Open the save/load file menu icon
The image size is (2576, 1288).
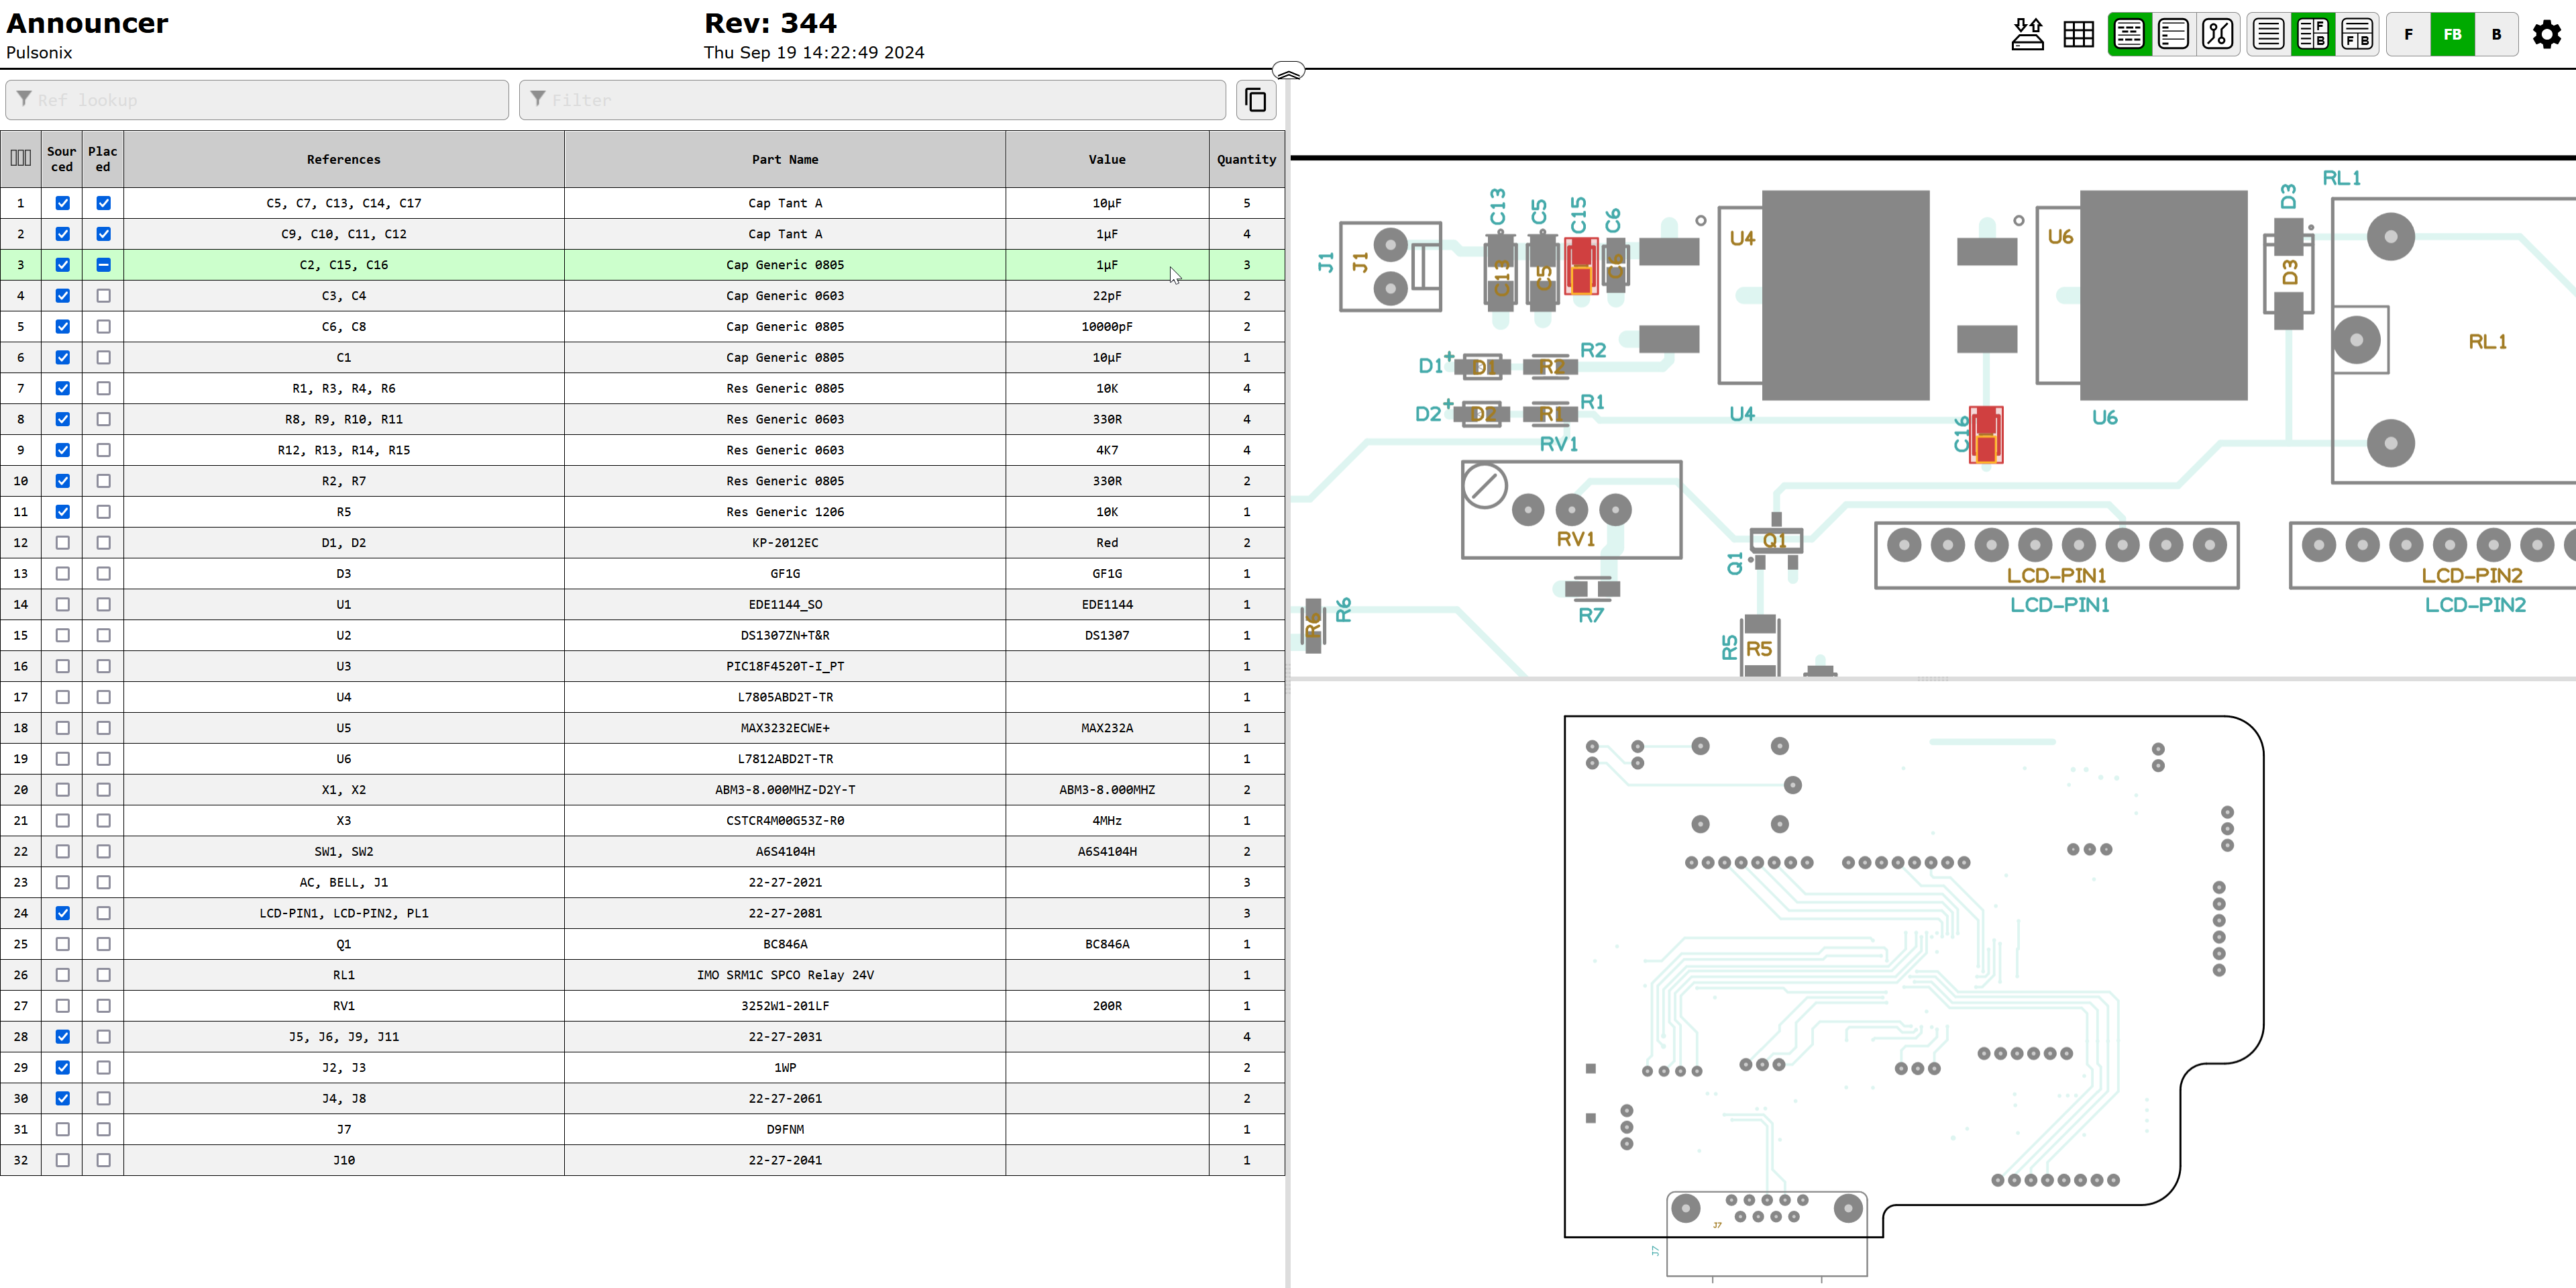click(x=2027, y=34)
